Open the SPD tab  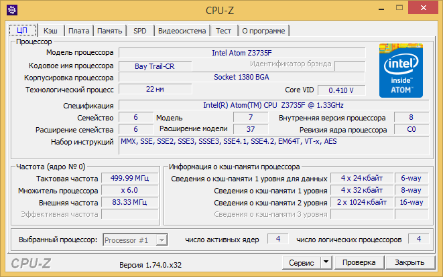[x=140, y=31]
